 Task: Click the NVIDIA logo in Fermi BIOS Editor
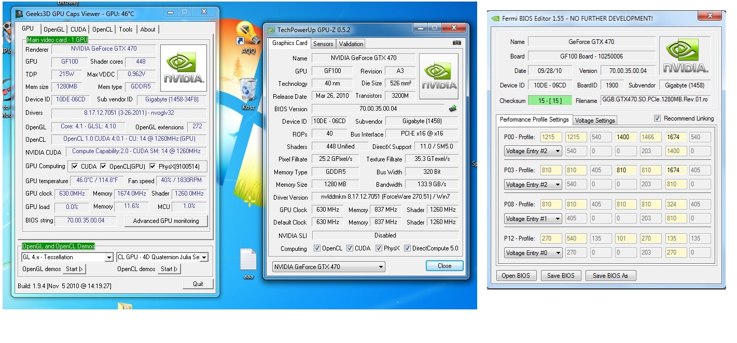coord(686,55)
